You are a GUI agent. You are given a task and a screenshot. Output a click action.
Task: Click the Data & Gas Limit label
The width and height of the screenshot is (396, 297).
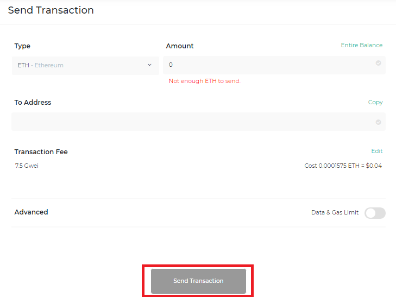click(x=335, y=212)
